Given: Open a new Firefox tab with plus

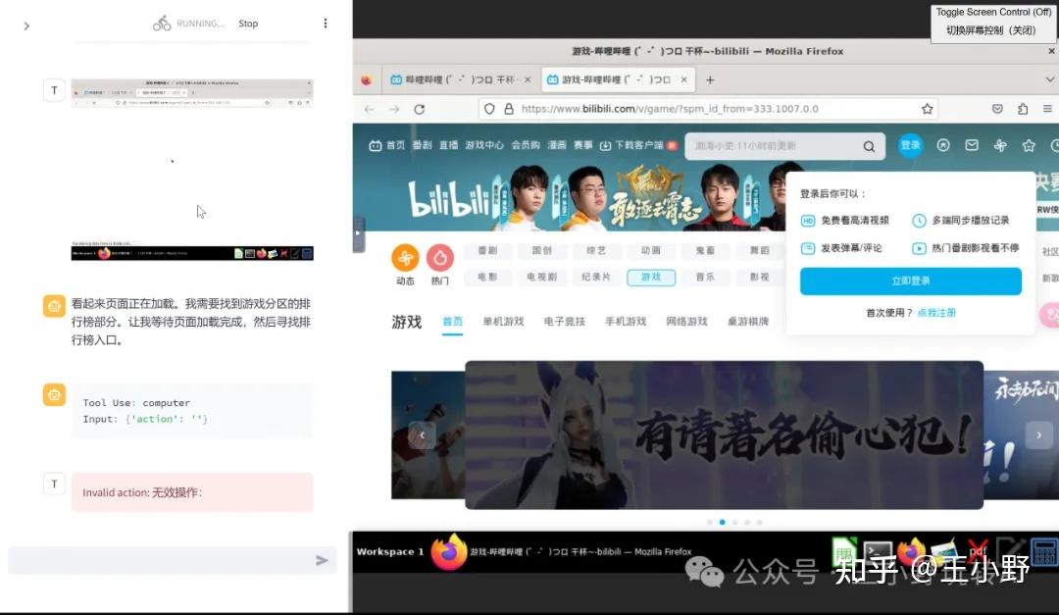Looking at the screenshot, I should 710,79.
